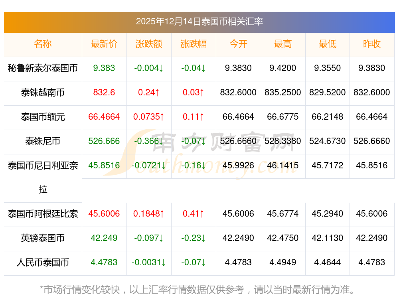Click the title 2025年12月14日泰国币相关汇率
The image size is (399, 302).
(199, 22)
